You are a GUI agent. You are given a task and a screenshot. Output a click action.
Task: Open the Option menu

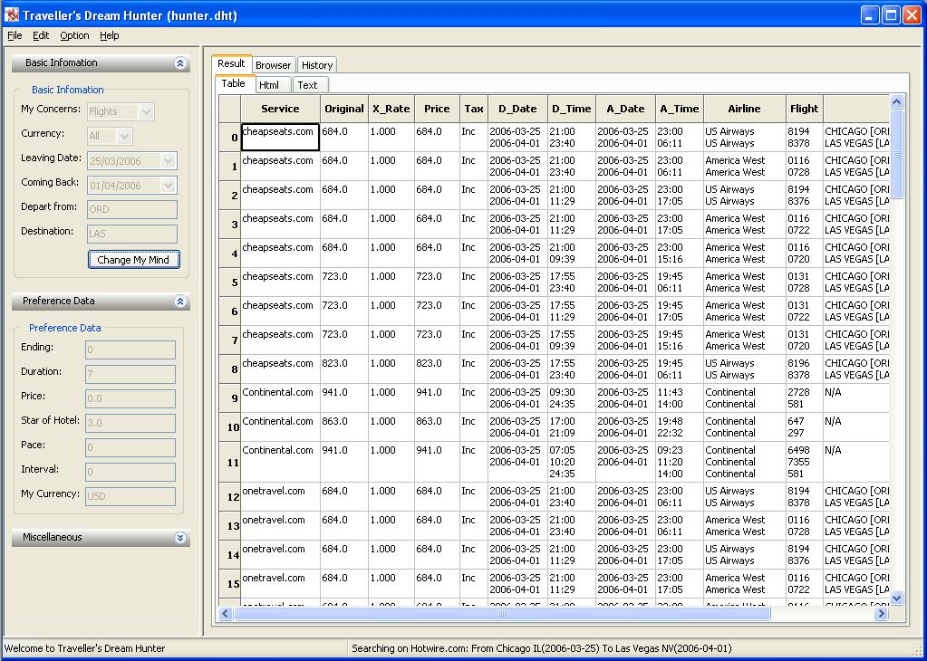coord(74,35)
